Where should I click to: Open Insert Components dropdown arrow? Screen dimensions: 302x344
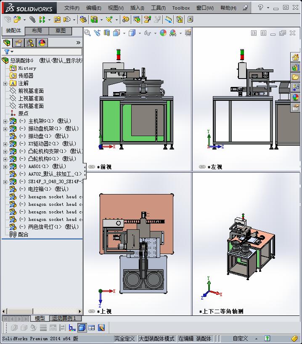[x=24, y=20]
